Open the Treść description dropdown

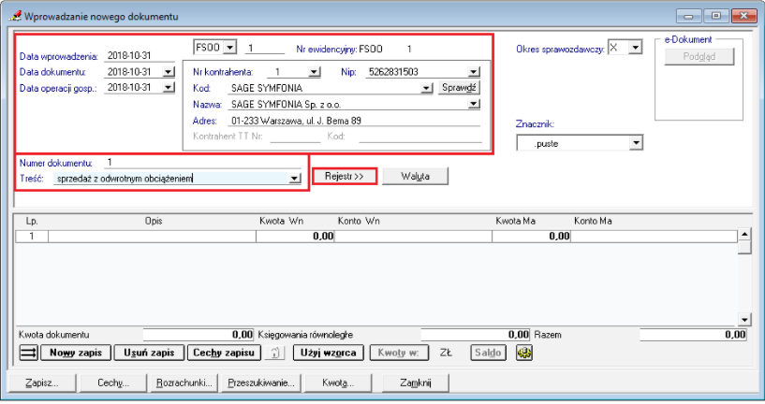click(295, 179)
